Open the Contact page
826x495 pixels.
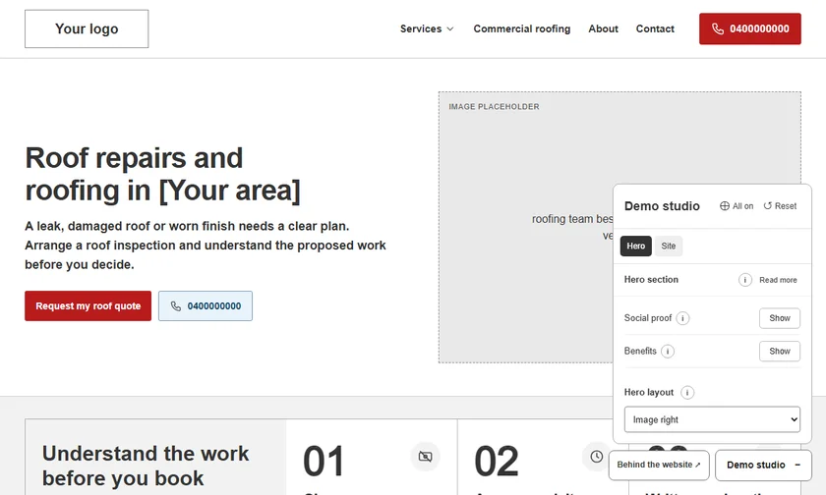tap(655, 28)
